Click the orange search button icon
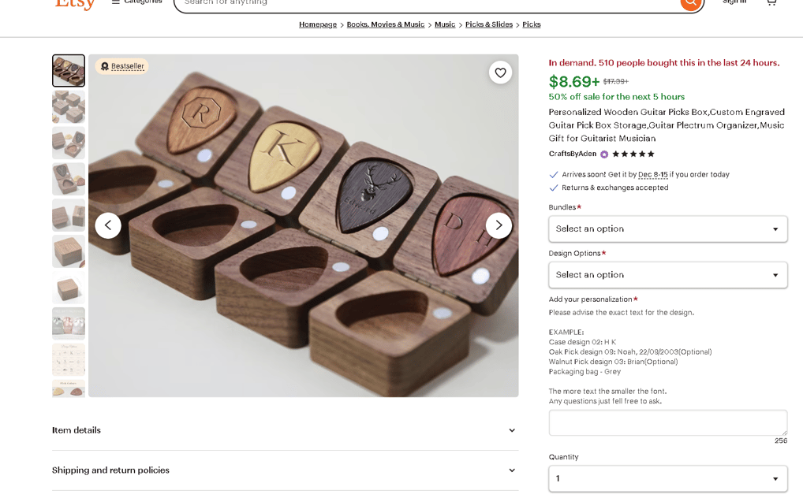The image size is (803, 498). 690,3
